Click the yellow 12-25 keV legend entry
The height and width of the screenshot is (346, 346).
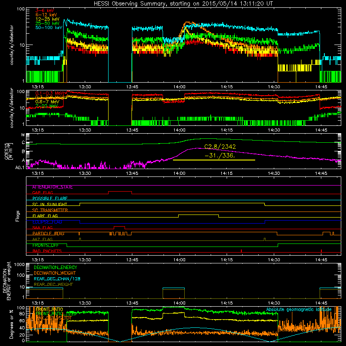(47, 19)
